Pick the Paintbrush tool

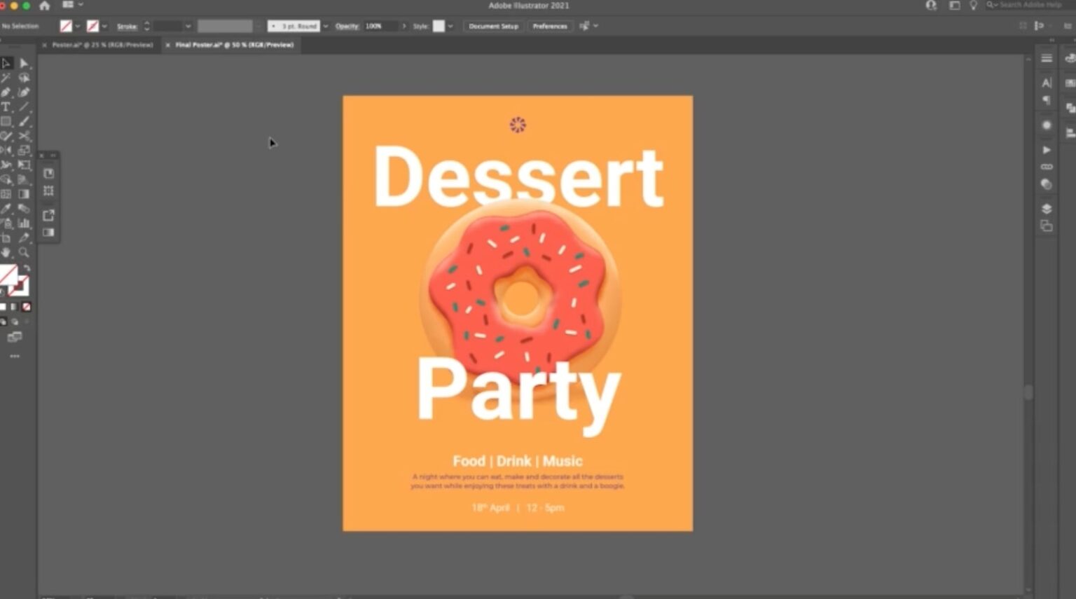point(23,121)
